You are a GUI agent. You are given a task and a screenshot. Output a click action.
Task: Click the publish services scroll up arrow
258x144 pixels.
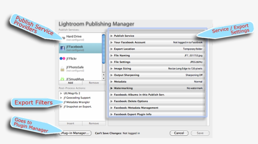tap(104, 75)
